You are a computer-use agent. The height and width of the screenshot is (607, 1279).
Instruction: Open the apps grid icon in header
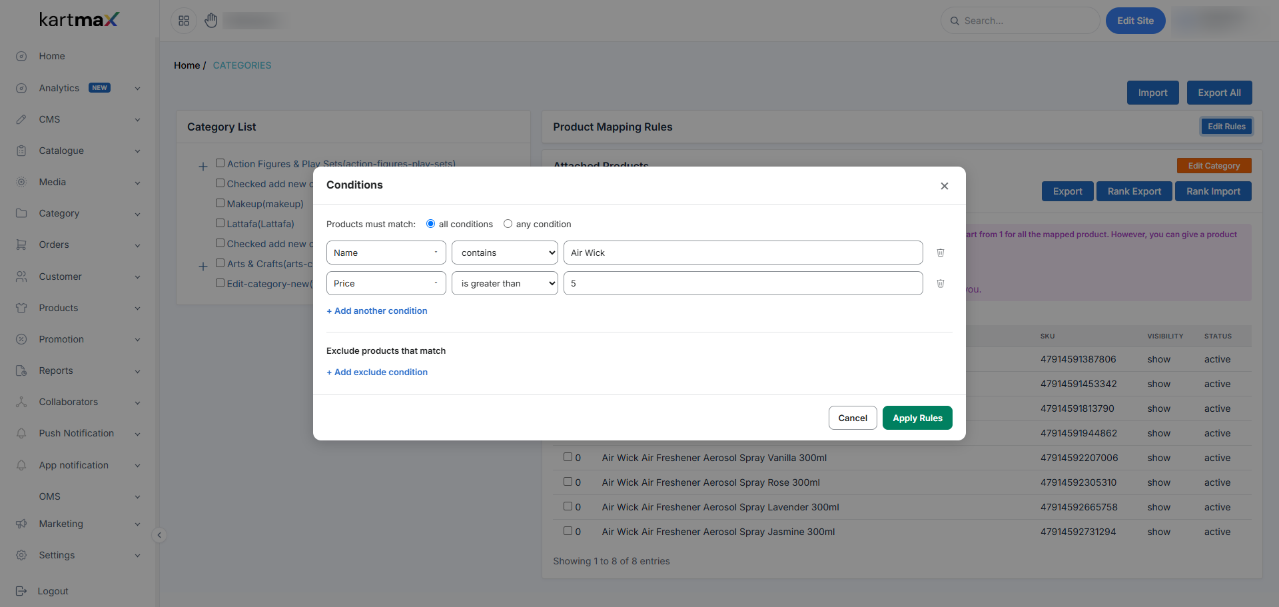point(184,21)
